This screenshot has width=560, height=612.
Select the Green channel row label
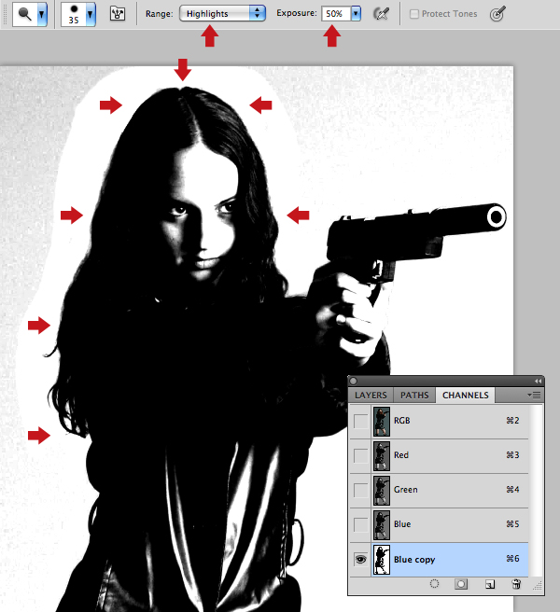click(x=406, y=490)
